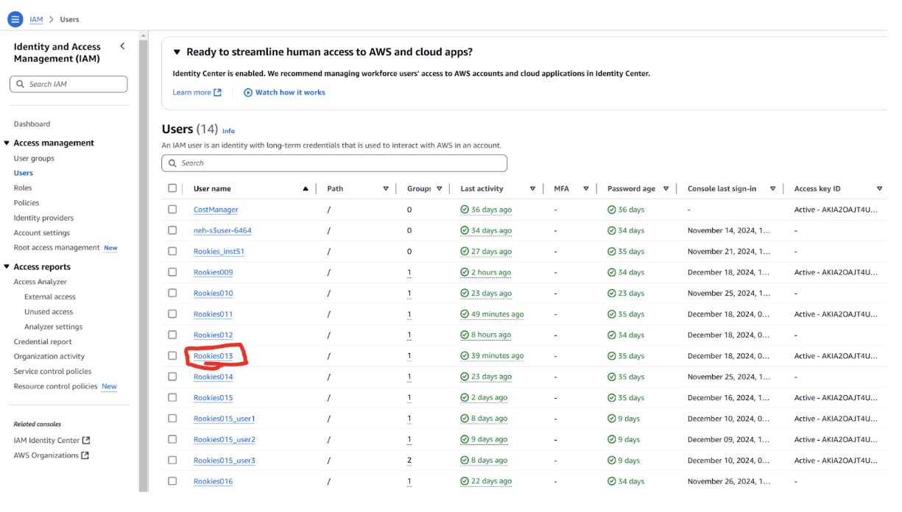
Task: Open the neh-s3user-6464 user link
Action: (x=222, y=230)
